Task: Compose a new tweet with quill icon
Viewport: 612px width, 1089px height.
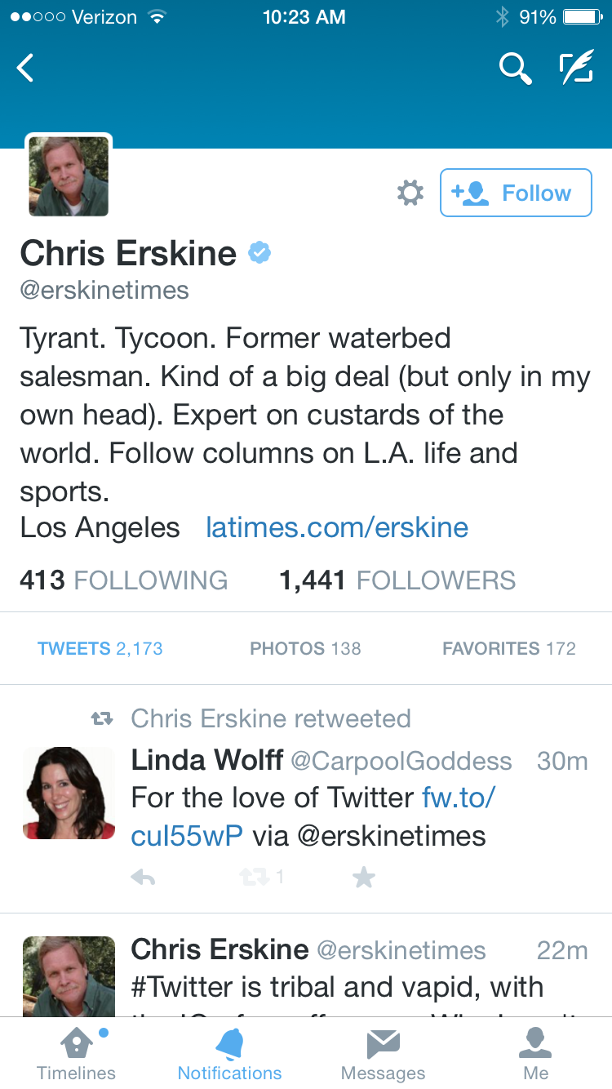Action: point(576,69)
